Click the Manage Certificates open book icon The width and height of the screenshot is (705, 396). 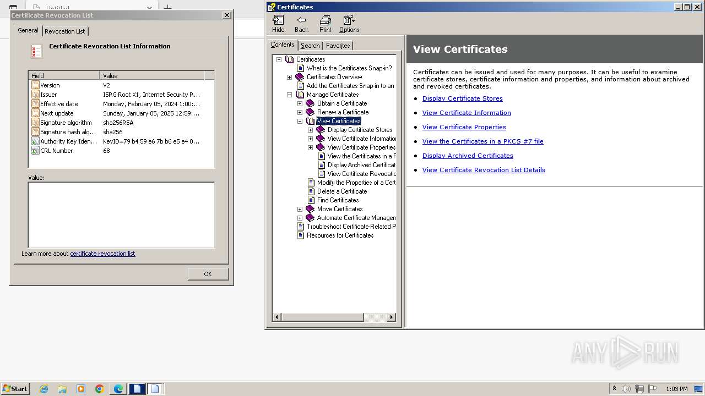coord(300,95)
